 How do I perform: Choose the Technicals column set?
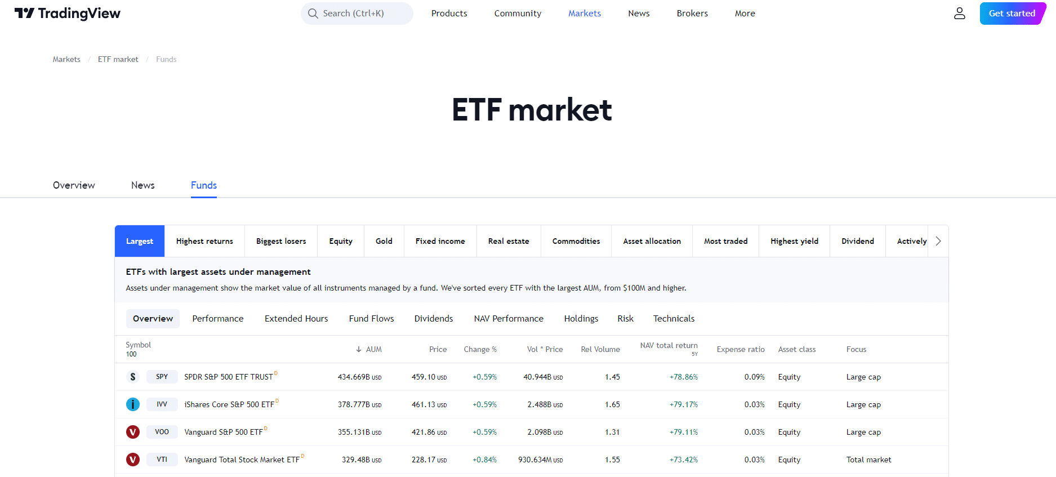674,319
